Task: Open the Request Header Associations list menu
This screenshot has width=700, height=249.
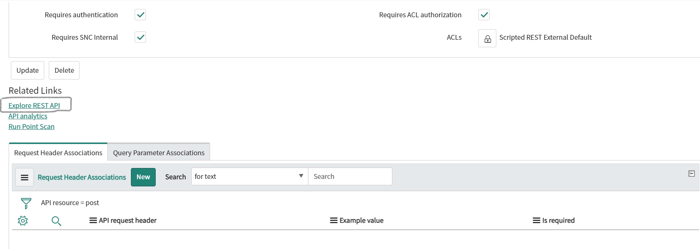Action: [24, 177]
